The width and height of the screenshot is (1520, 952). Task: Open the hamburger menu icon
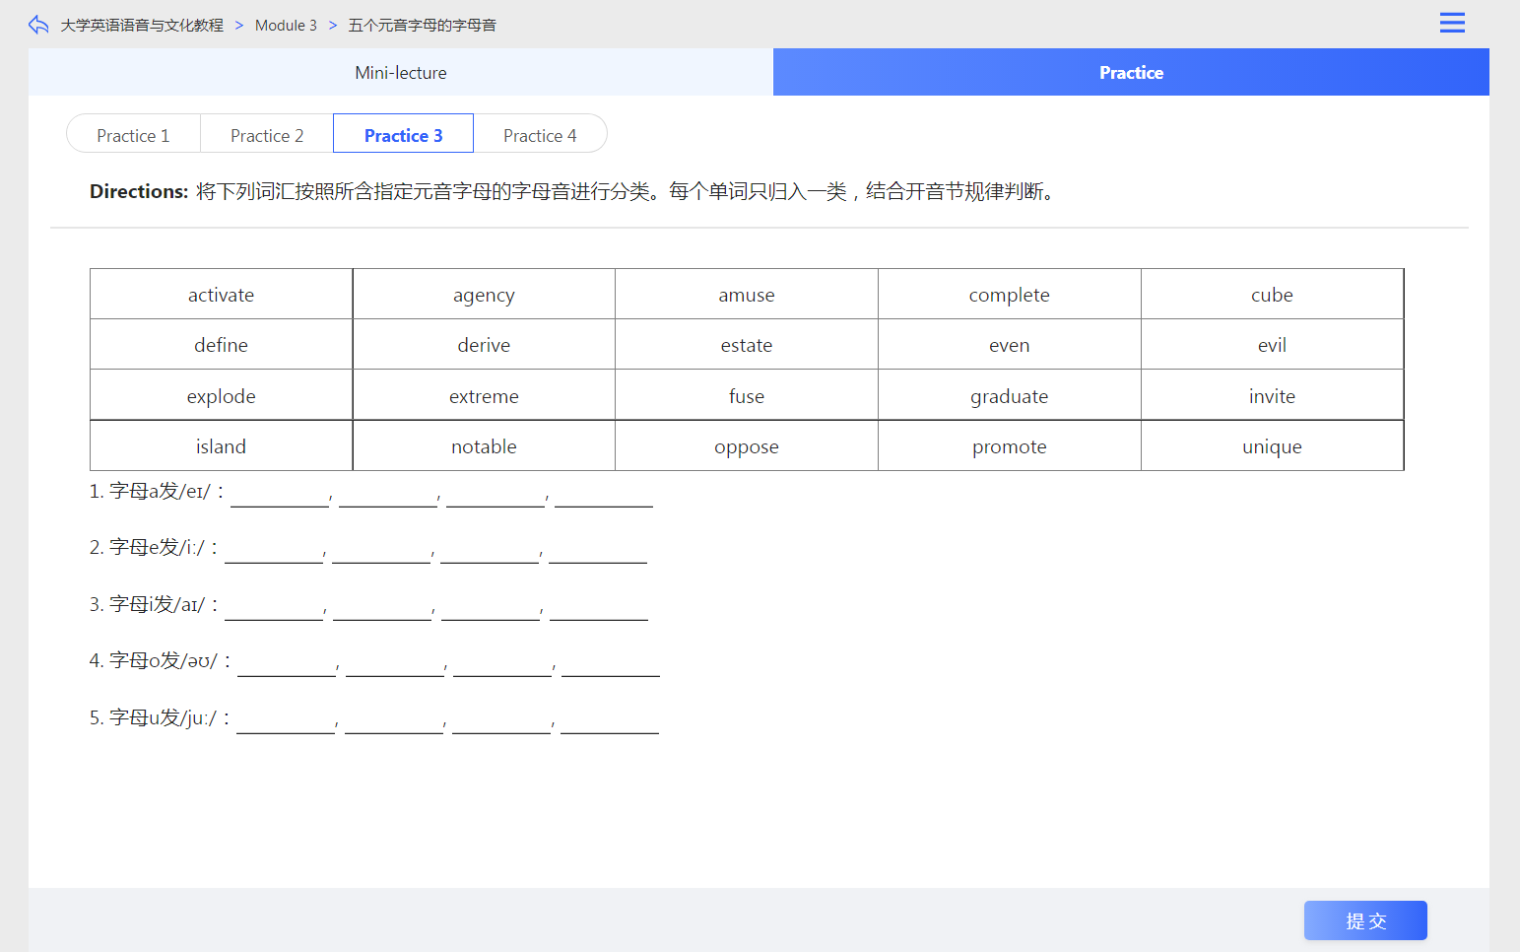tap(1451, 23)
